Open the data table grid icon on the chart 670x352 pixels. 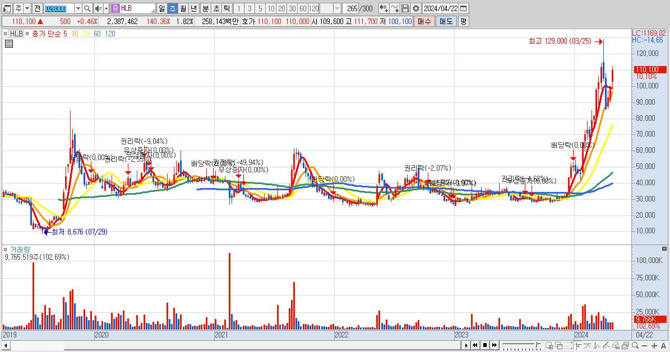pyautogui.click(x=9, y=44)
